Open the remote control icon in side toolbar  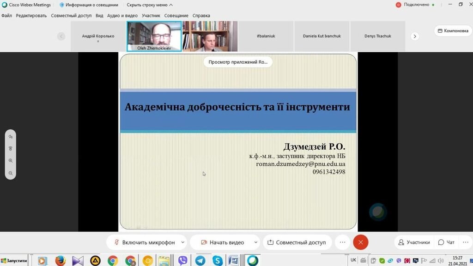11,149
